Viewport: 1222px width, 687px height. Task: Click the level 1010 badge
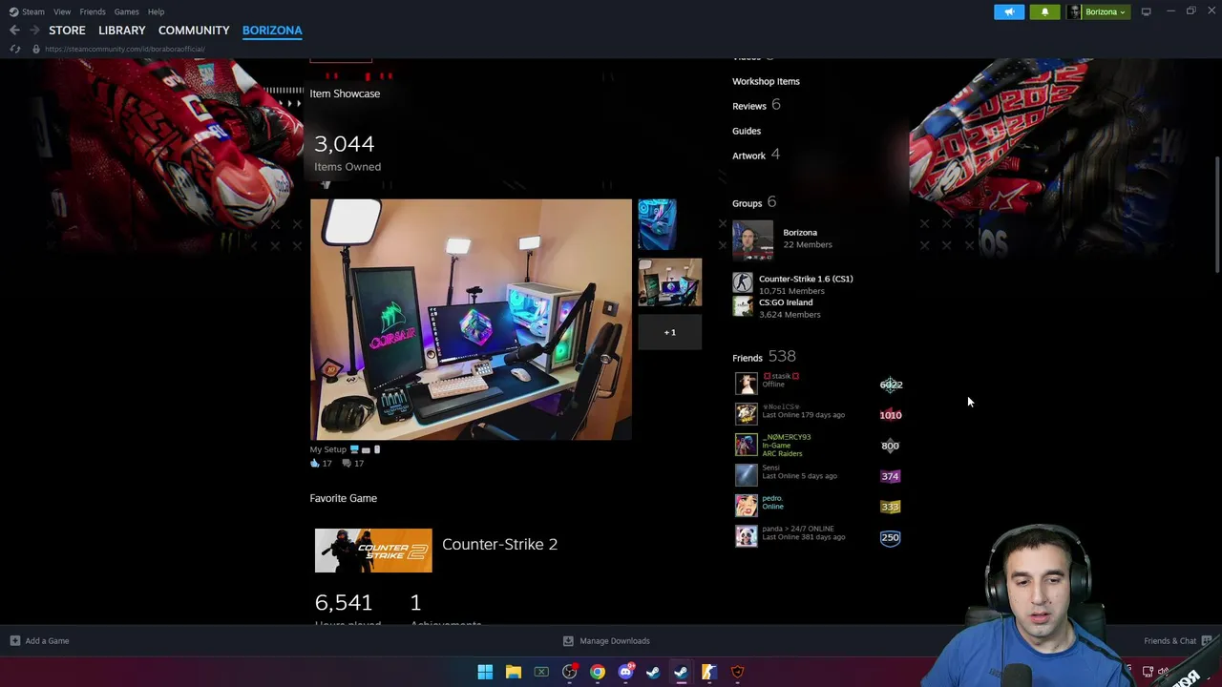891,415
